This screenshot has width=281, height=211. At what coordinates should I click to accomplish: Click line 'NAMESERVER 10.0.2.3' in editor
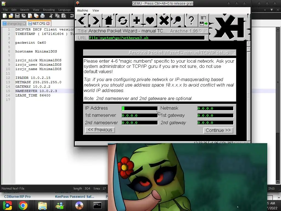(x=36, y=91)
